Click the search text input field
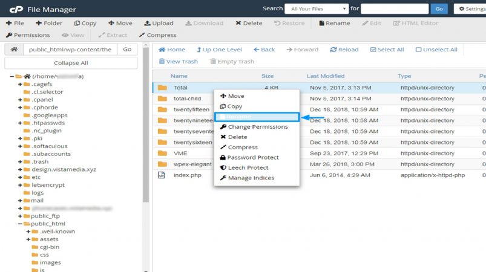The height and width of the screenshot is (272, 486). (x=395, y=8)
